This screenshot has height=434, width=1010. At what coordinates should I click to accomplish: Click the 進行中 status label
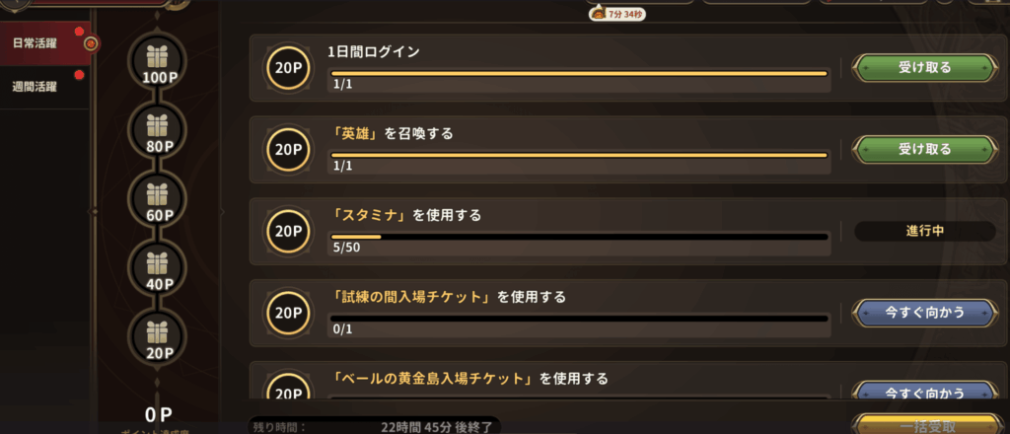point(924,232)
